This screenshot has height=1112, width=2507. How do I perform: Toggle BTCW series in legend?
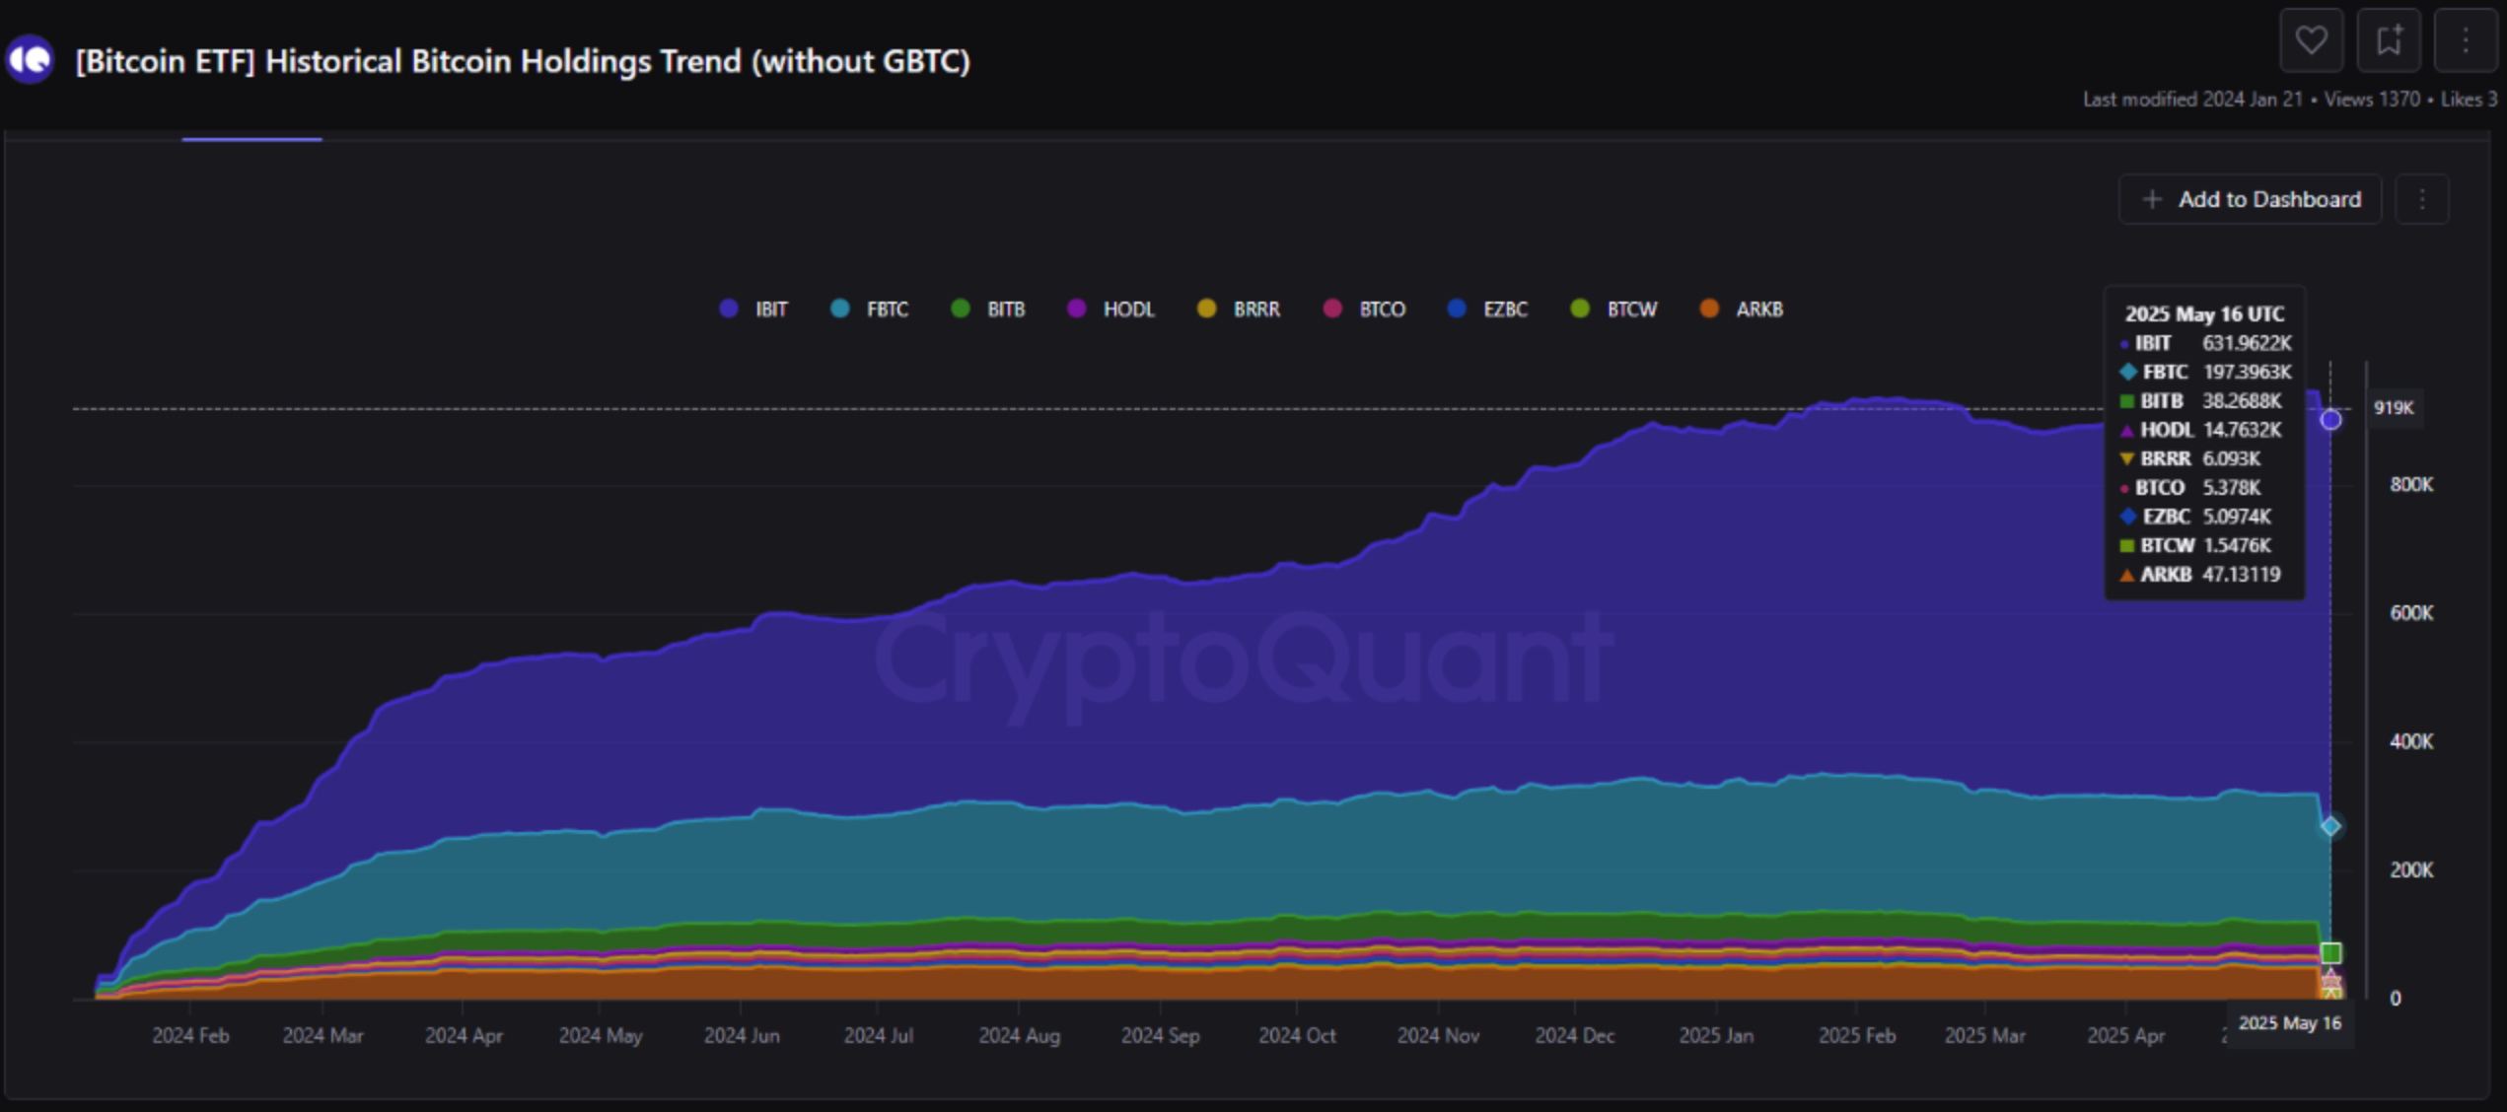tap(1613, 309)
